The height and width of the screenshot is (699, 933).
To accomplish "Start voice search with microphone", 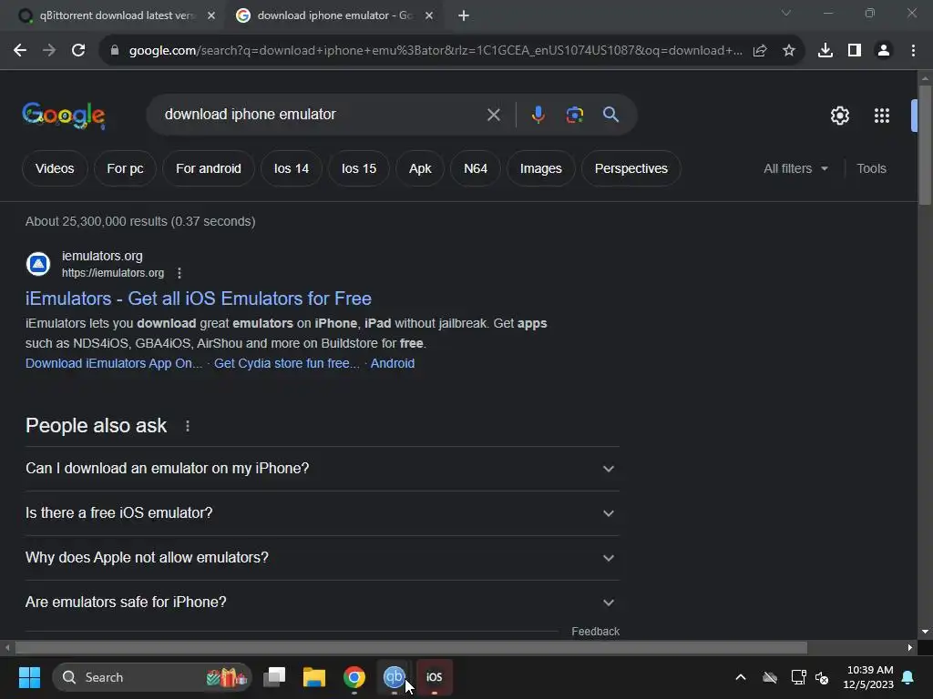I will point(538,115).
